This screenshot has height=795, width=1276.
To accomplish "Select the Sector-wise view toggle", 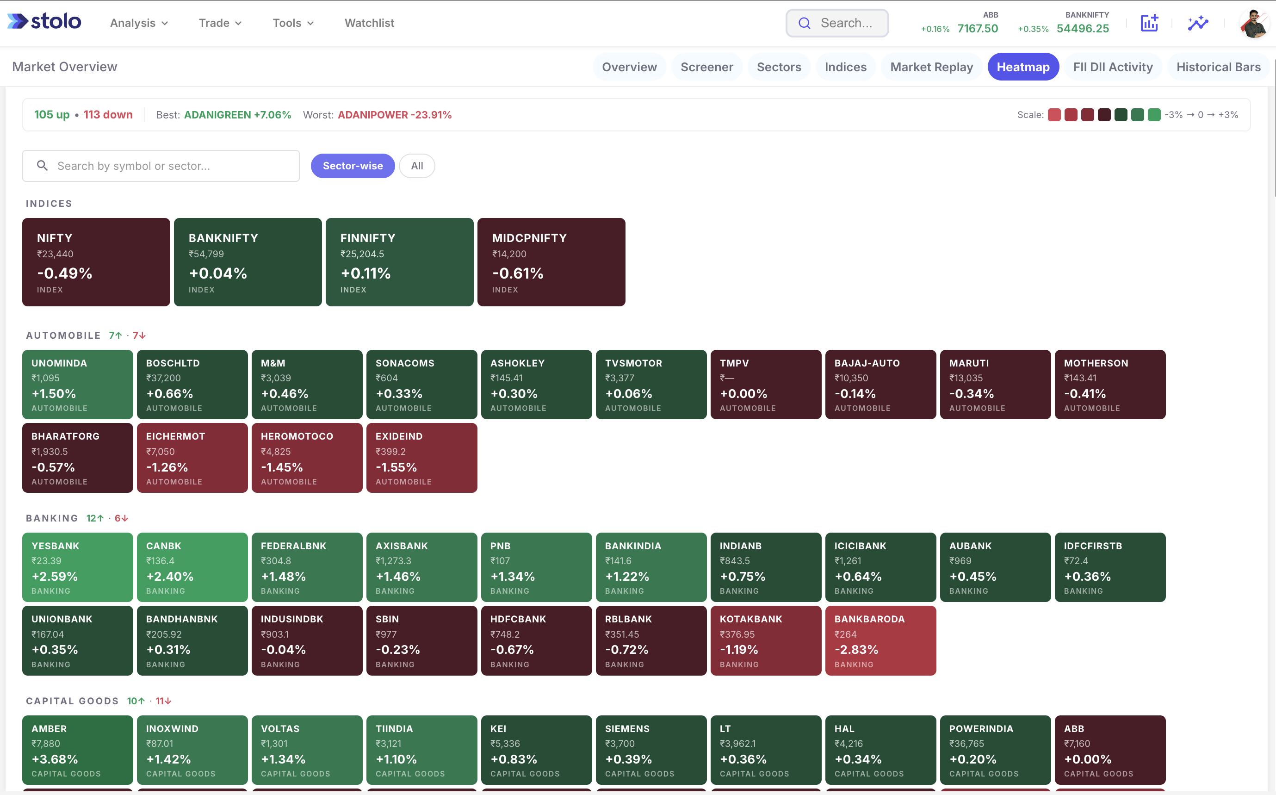I will coord(353,166).
